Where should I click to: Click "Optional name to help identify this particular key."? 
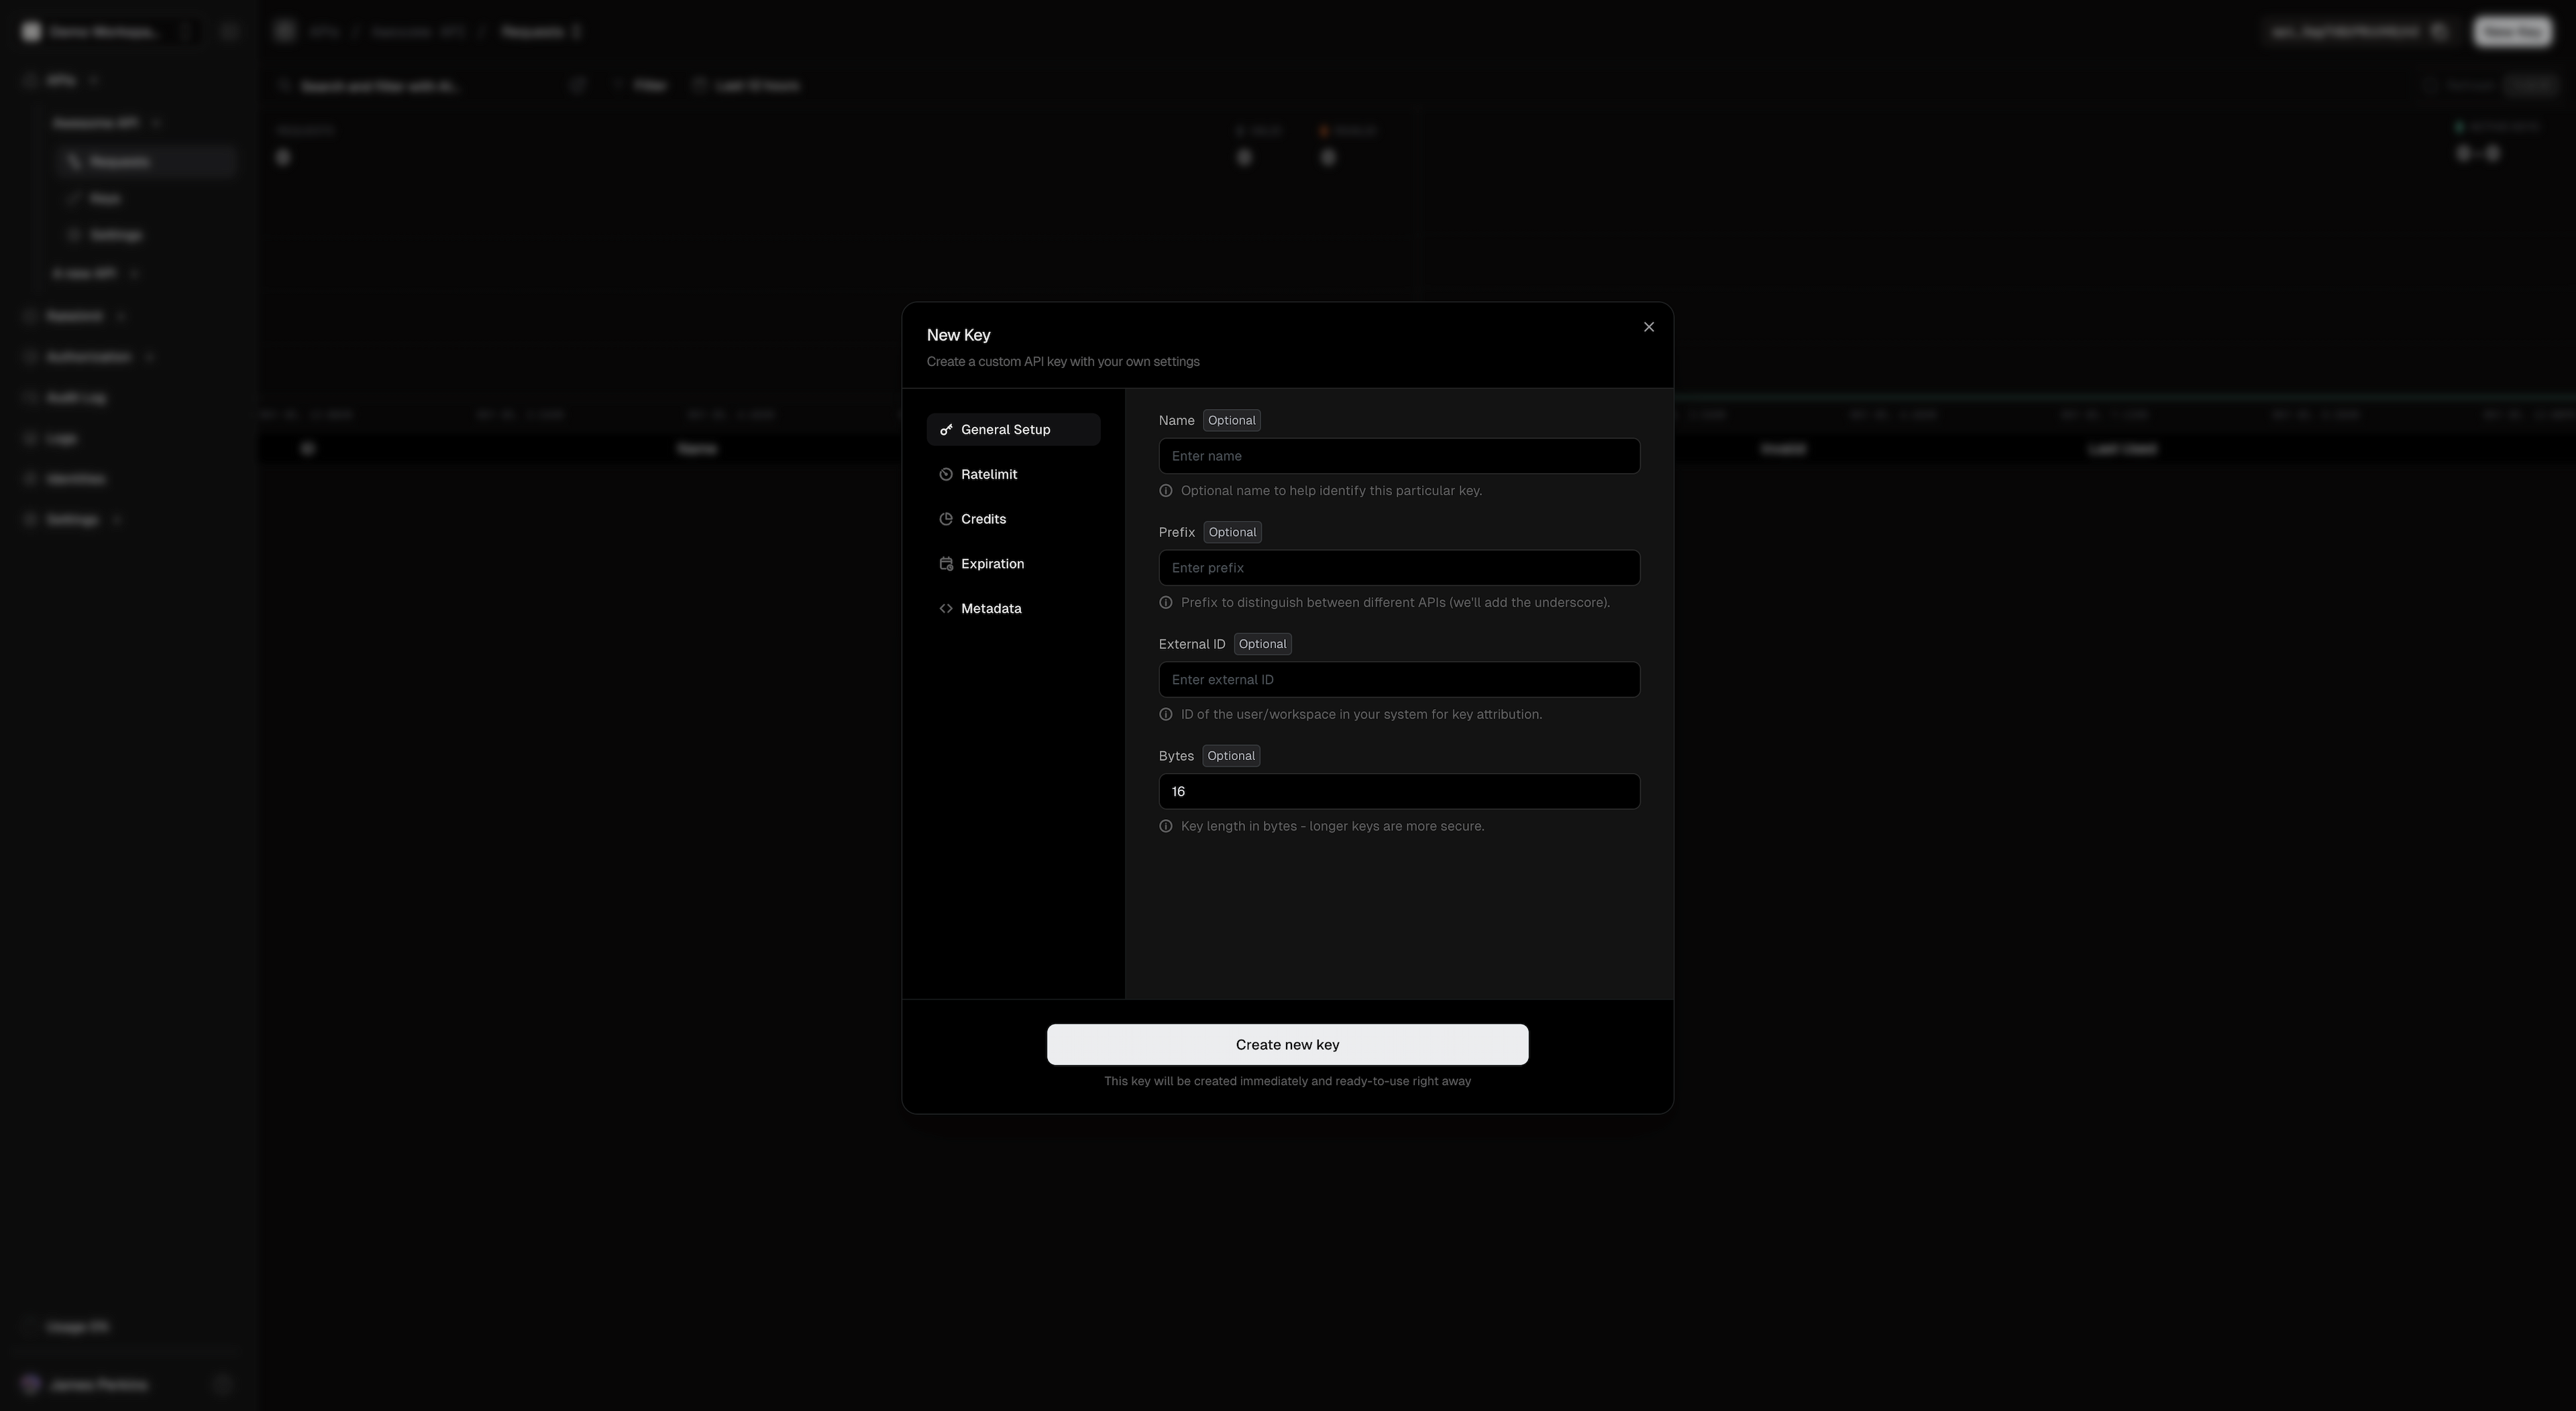click(1331, 491)
